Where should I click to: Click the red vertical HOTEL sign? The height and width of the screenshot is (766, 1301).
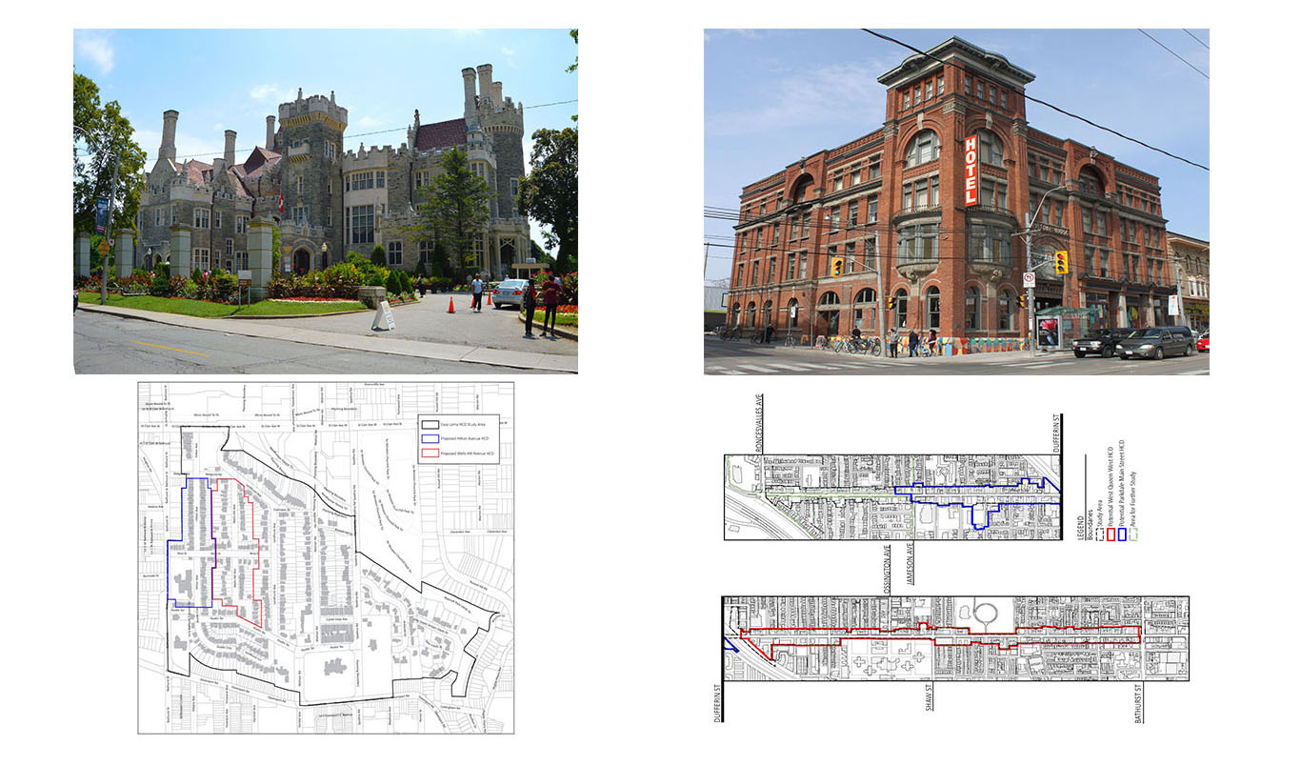point(971,171)
